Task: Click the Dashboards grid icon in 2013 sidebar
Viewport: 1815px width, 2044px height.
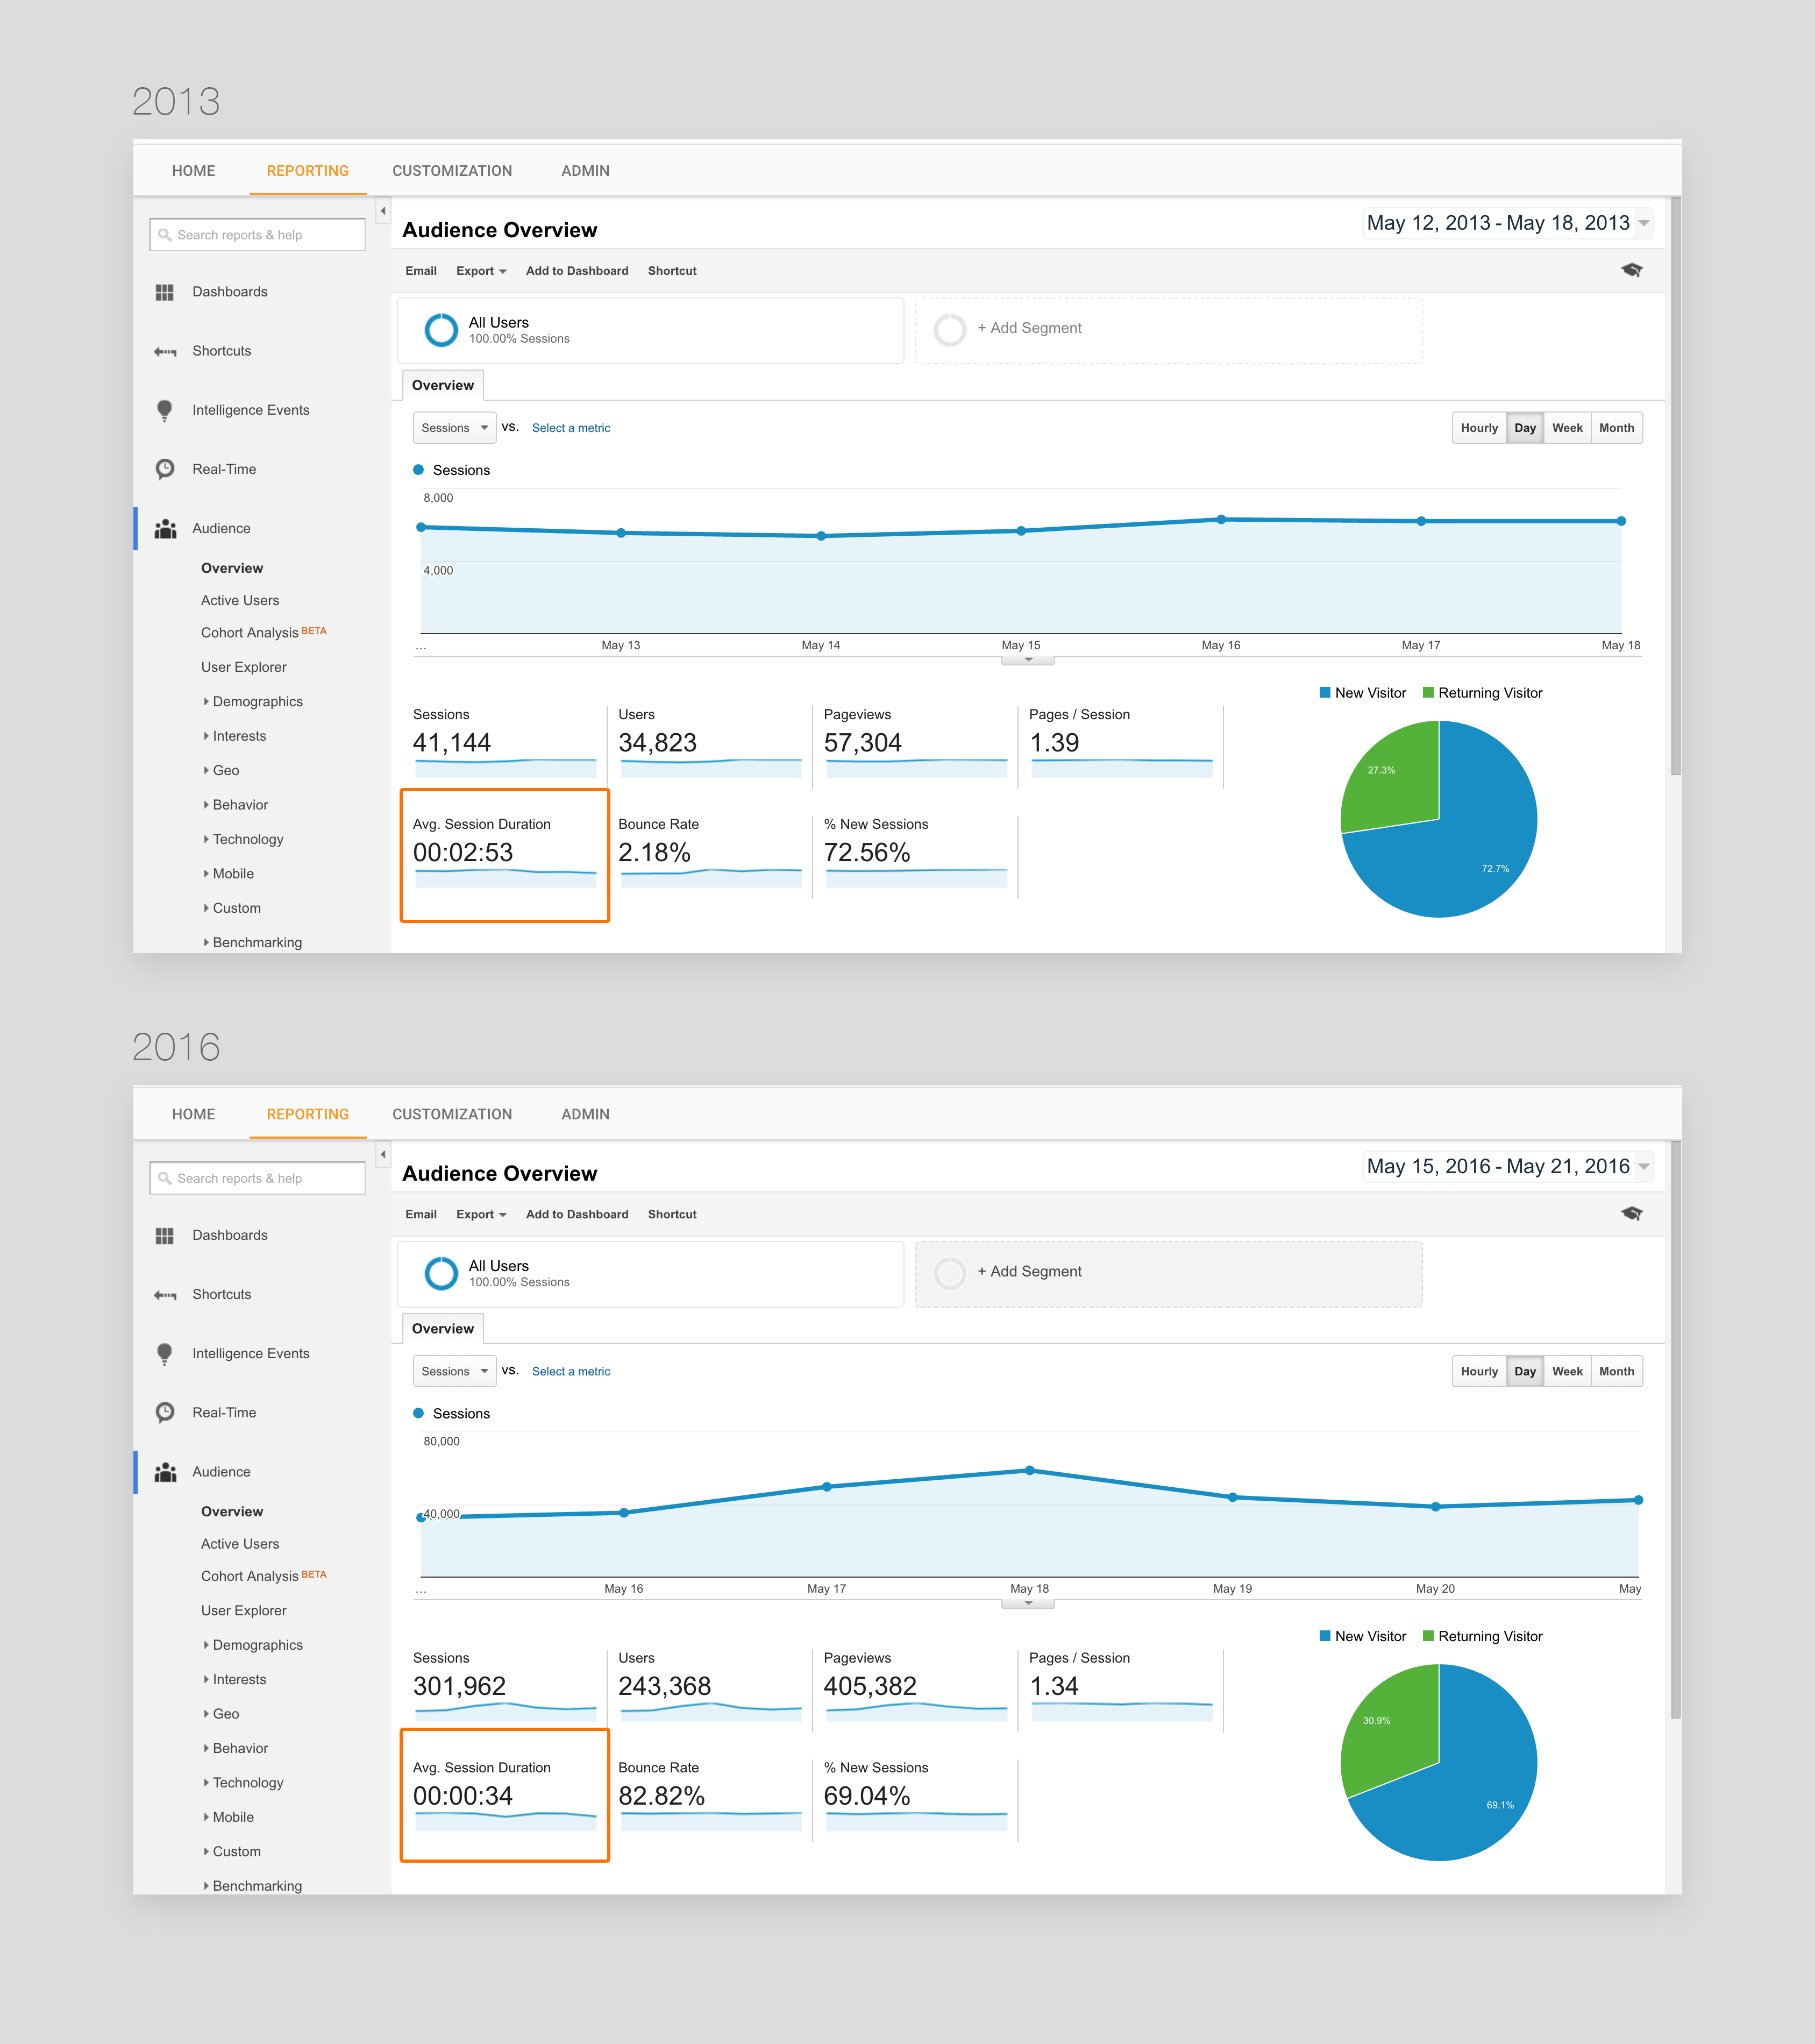Action: click(165, 292)
